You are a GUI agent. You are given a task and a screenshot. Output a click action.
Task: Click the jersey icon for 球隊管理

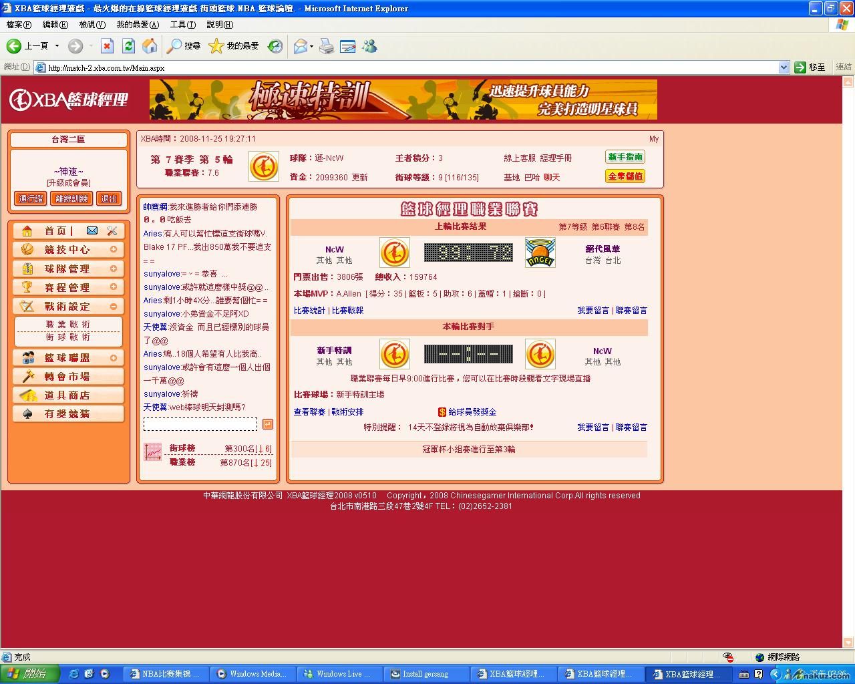(27, 269)
